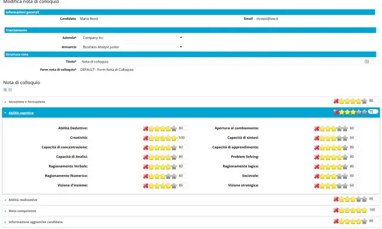This screenshot has height=229, width=382.
Task: Clear Capacità di concentrazione rating red X
Action: pos(146,147)
